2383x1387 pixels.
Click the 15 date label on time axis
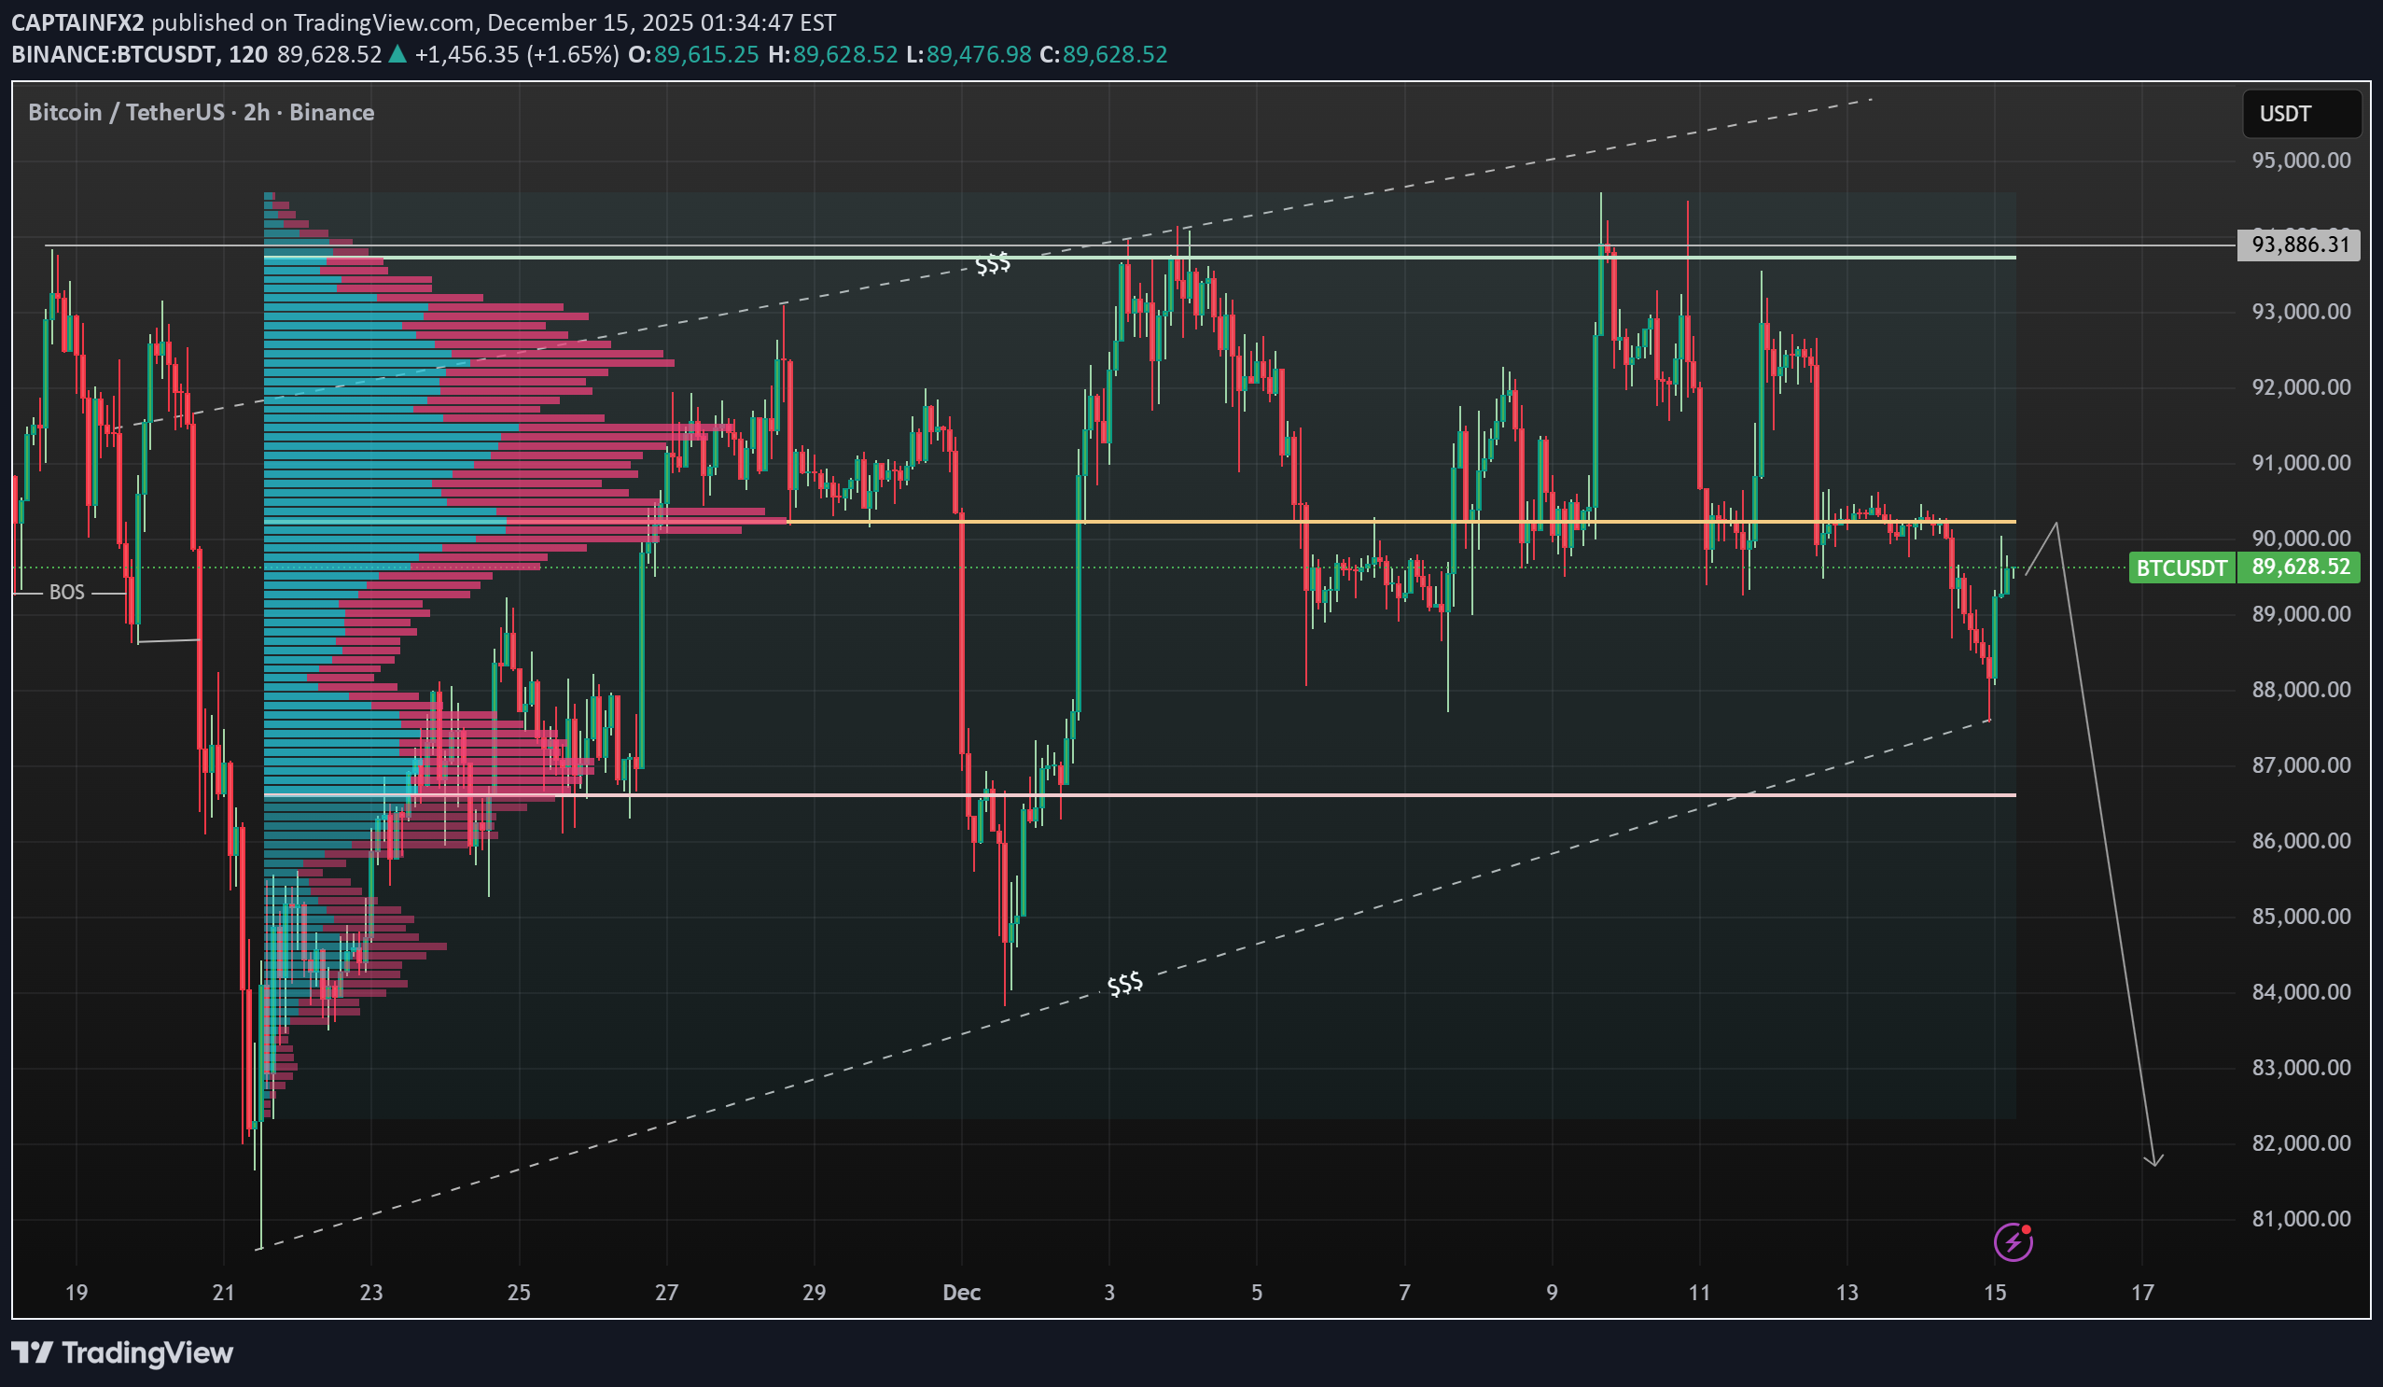(1994, 1292)
